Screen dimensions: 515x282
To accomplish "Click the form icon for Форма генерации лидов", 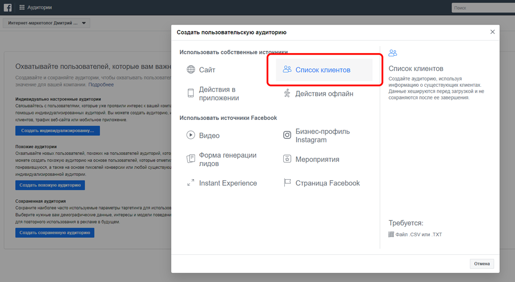I will coord(191,159).
